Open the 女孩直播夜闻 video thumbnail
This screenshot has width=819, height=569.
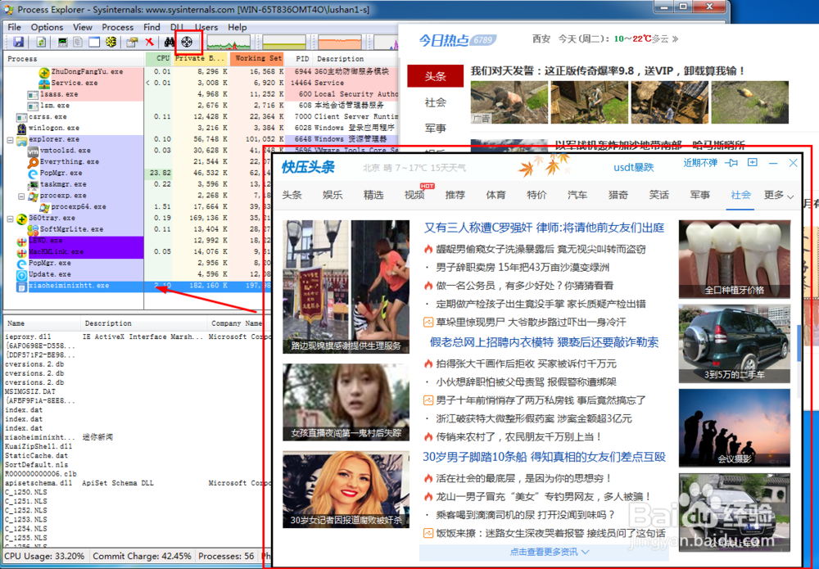345,402
